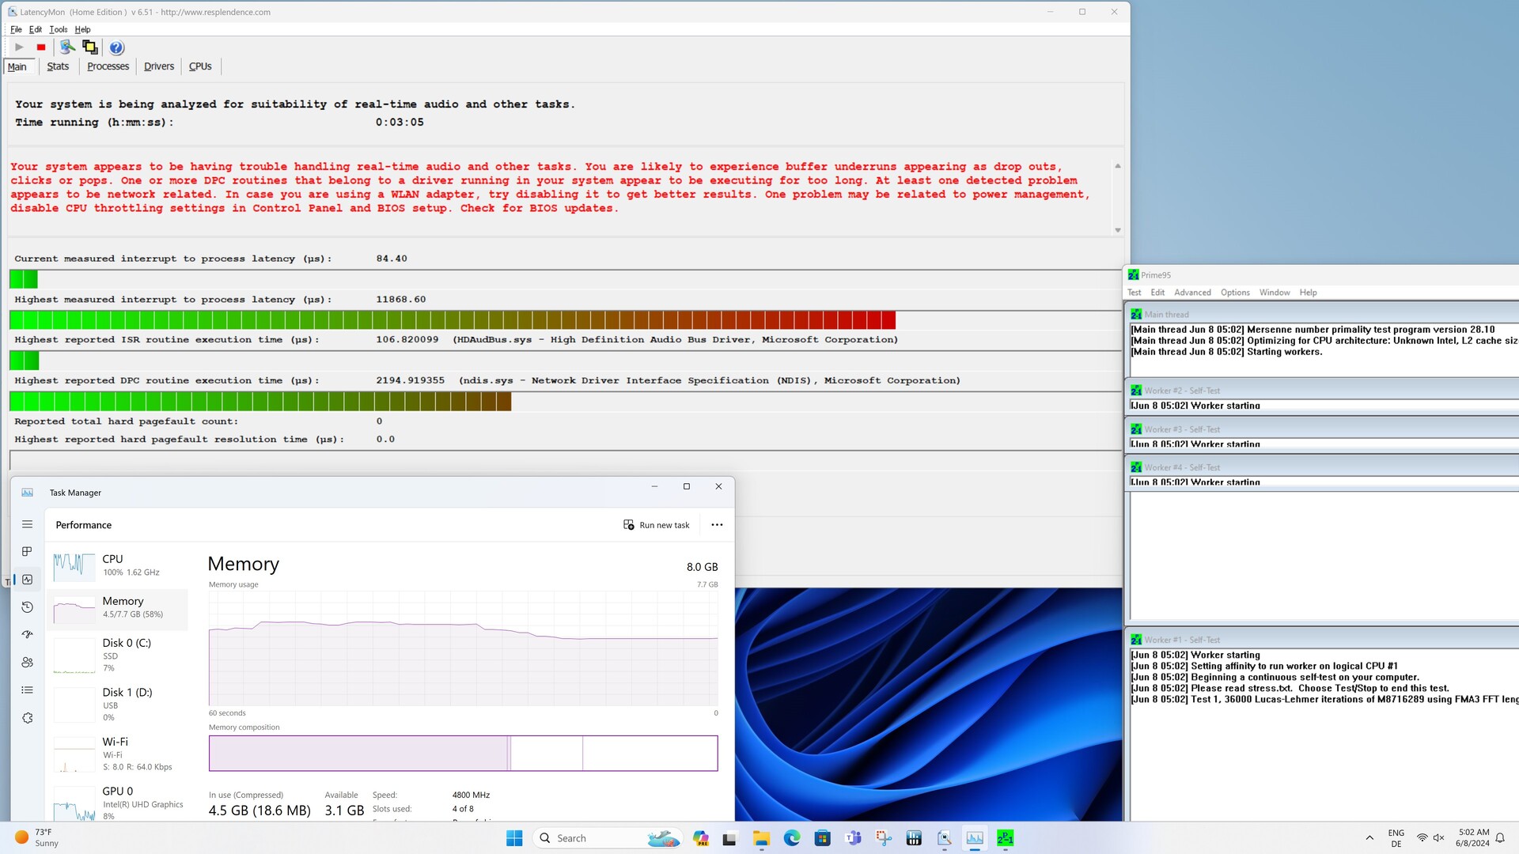1519x854 pixels.
Task: Open Task Manager Users page icon
Action: click(27, 663)
